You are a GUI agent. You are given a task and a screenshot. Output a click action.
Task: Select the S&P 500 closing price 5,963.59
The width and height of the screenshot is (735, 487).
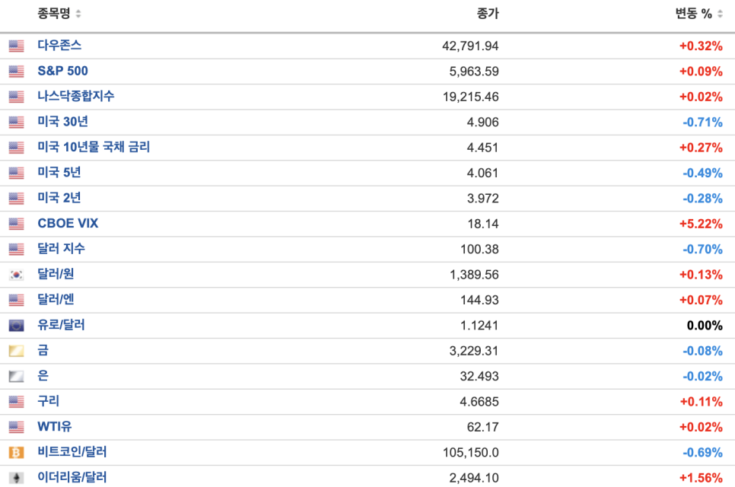[x=474, y=72]
